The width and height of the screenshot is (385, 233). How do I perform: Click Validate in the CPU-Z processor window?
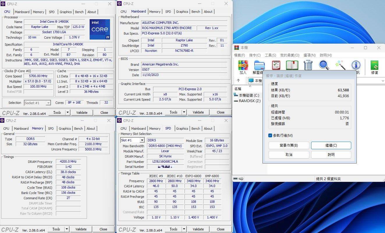[x=82, y=113]
